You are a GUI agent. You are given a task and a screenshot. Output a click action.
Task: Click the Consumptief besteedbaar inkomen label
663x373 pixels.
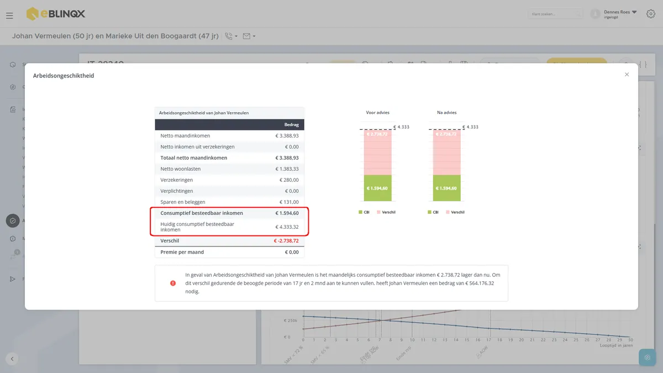(202, 213)
